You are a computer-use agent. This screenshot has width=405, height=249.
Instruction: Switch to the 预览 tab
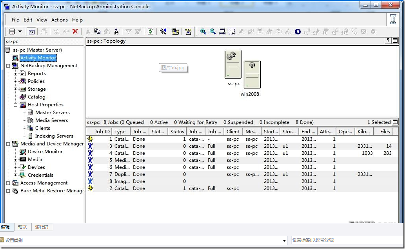tap(22, 227)
